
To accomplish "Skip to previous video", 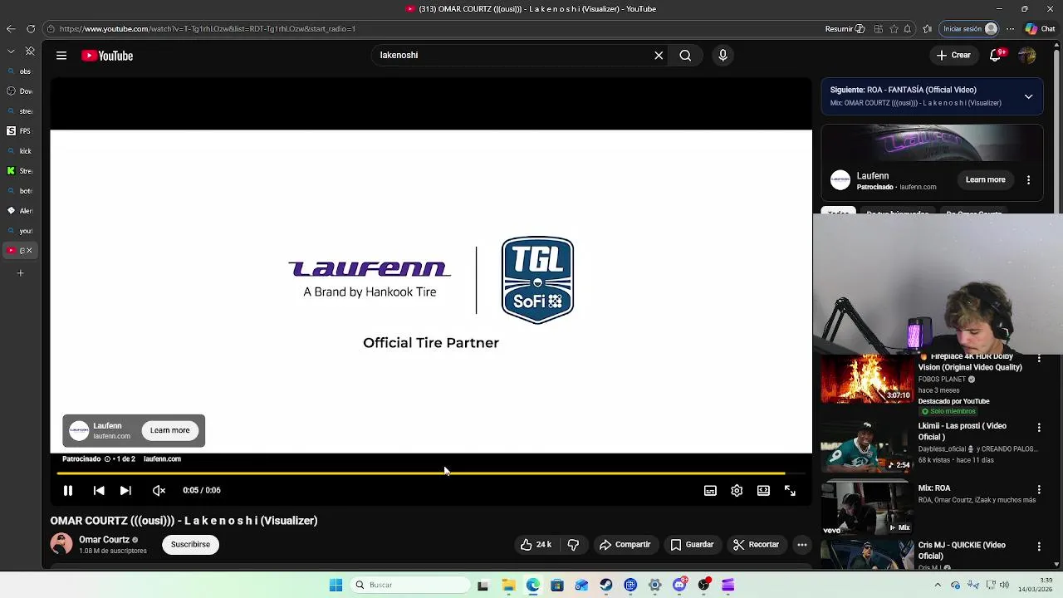I will (x=99, y=491).
